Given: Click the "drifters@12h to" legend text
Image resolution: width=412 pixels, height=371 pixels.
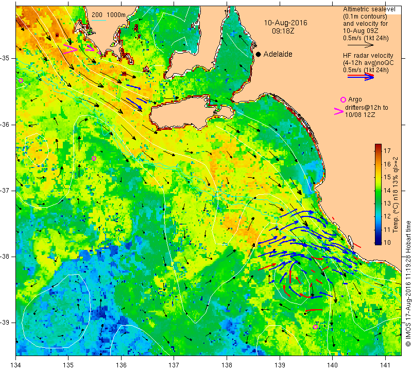Looking at the screenshot, I should click(367, 108).
